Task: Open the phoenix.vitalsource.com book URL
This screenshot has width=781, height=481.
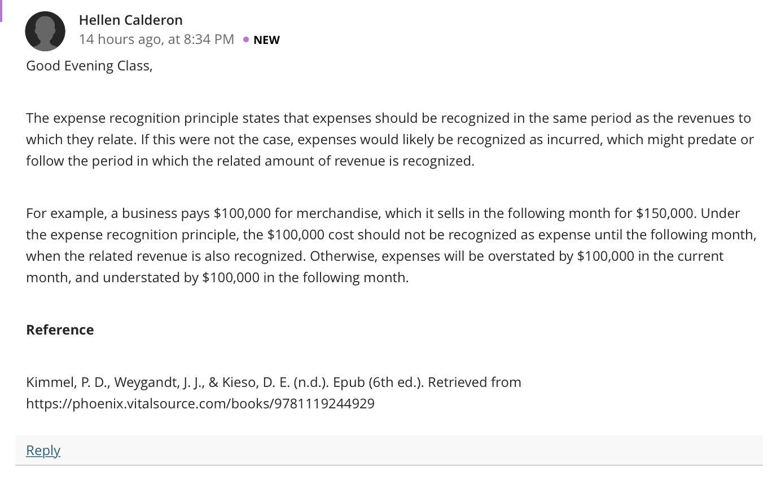Action: (x=200, y=404)
